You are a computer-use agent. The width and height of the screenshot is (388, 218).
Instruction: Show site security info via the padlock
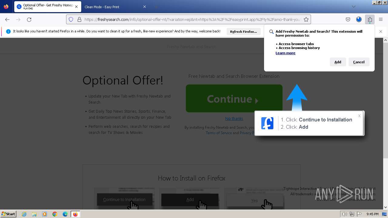[x=79, y=19]
